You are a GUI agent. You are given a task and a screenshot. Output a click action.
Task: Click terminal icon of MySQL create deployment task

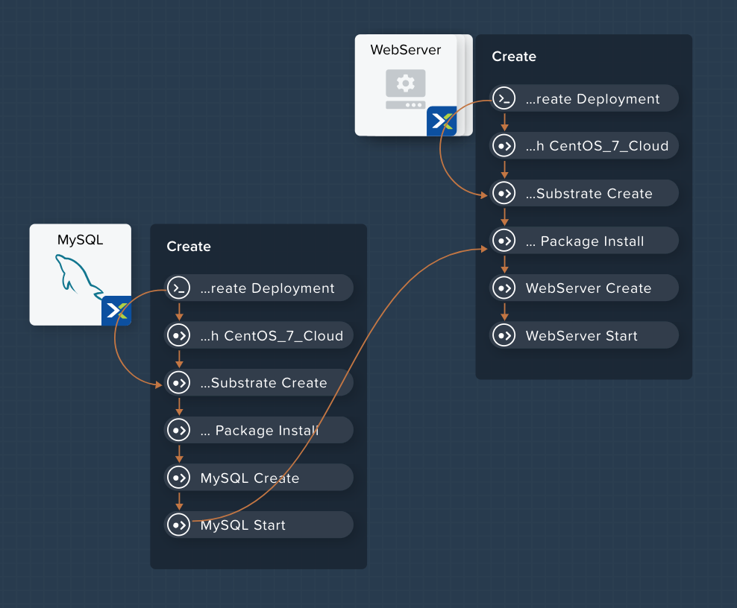pos(179,288)
